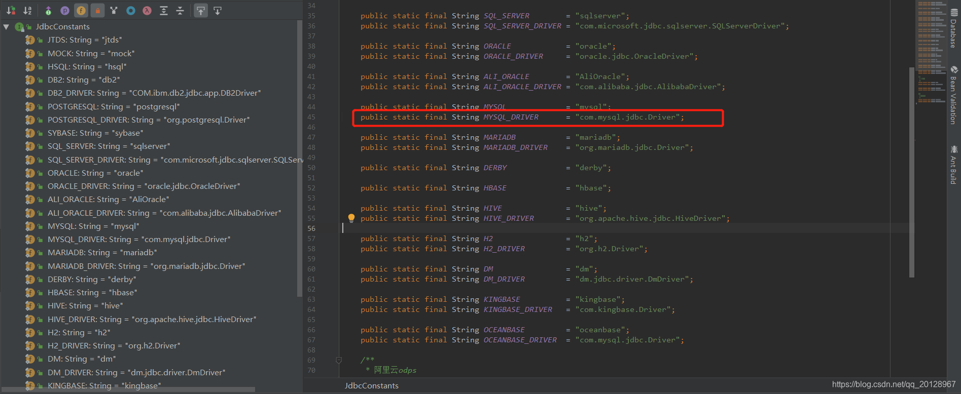Open the Ant Build tool window tab
This screenshot has height=394, width=961.
pos(954,165)
